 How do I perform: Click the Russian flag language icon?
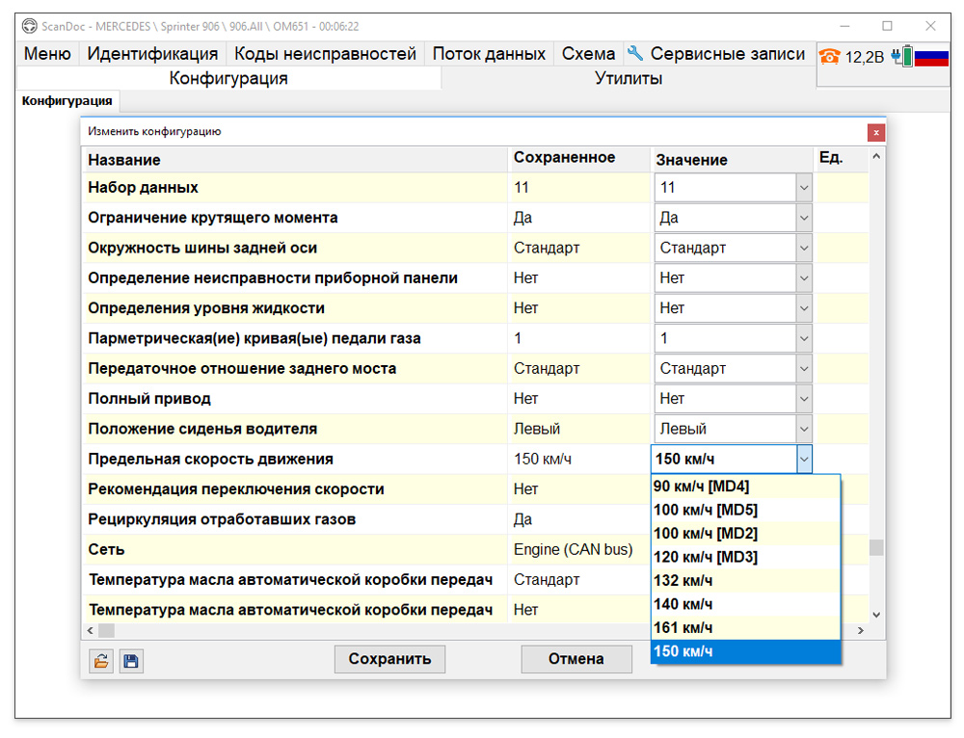click(931, 58)
